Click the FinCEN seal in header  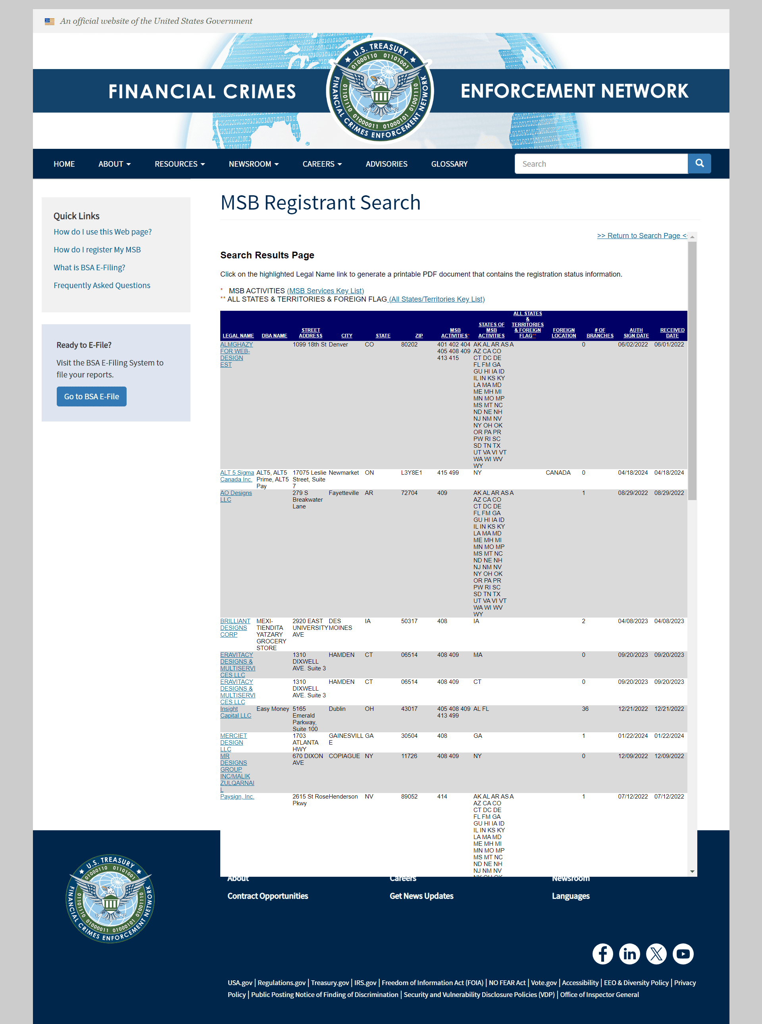[x=380, y=90]
